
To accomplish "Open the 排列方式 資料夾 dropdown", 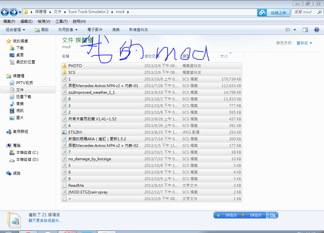I will (304, 43).
